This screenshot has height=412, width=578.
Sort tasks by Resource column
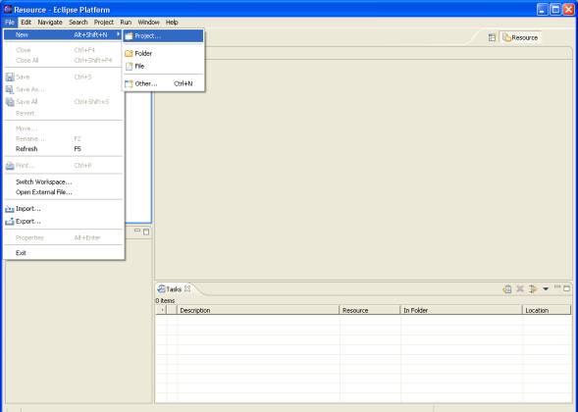point(370,310)
